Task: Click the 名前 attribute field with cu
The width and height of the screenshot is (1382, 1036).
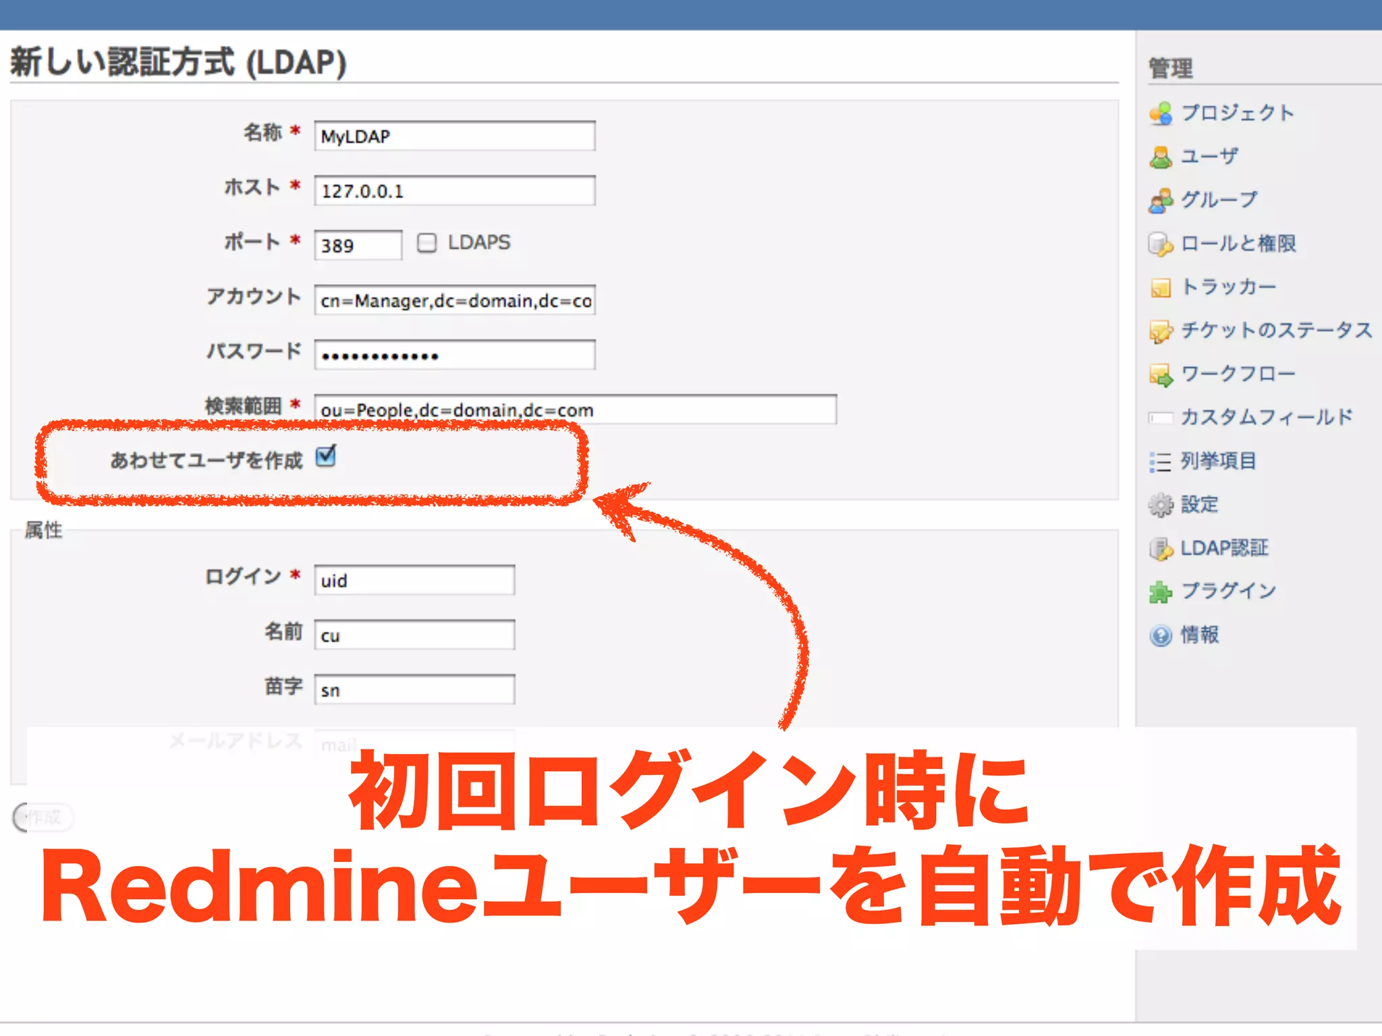Action: click(414, 635)
